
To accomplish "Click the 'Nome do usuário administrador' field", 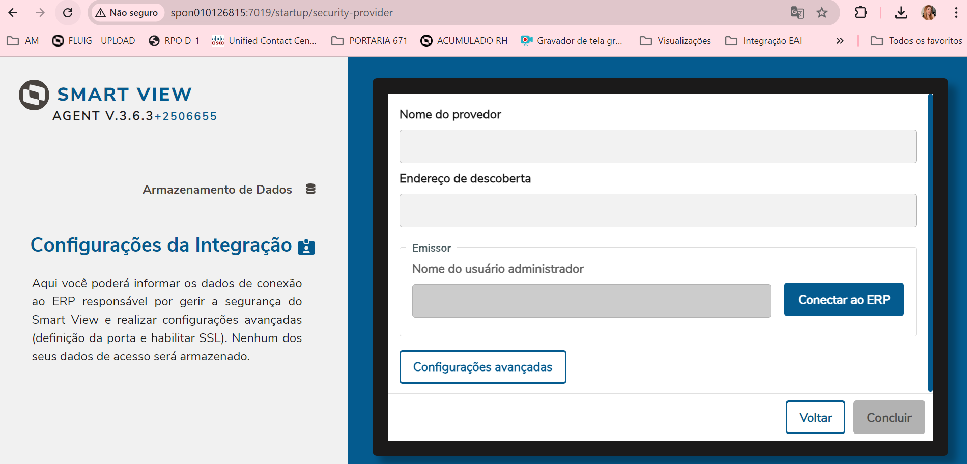I will [591, 301].
